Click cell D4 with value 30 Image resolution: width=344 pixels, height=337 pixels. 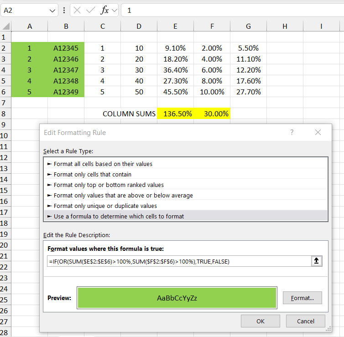click(x=139, y=70)
